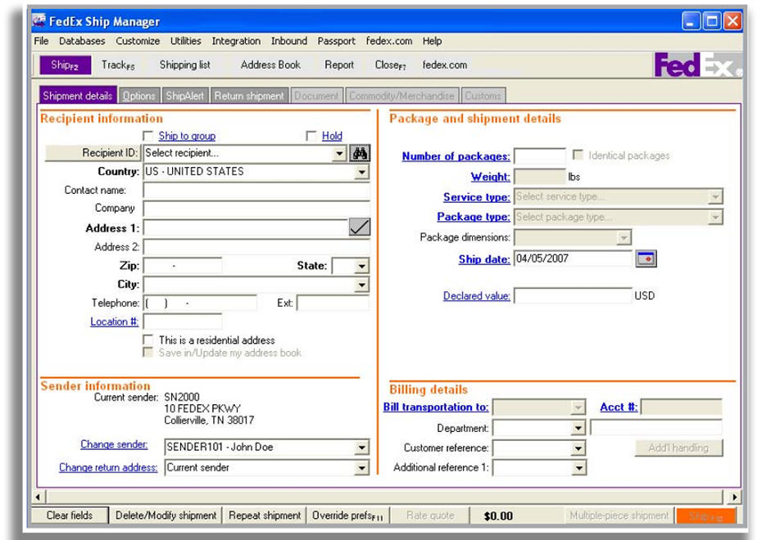Click the Delete/Modify shipment button
This screenshot has width=771, height=540.
[x=166, y=515]
